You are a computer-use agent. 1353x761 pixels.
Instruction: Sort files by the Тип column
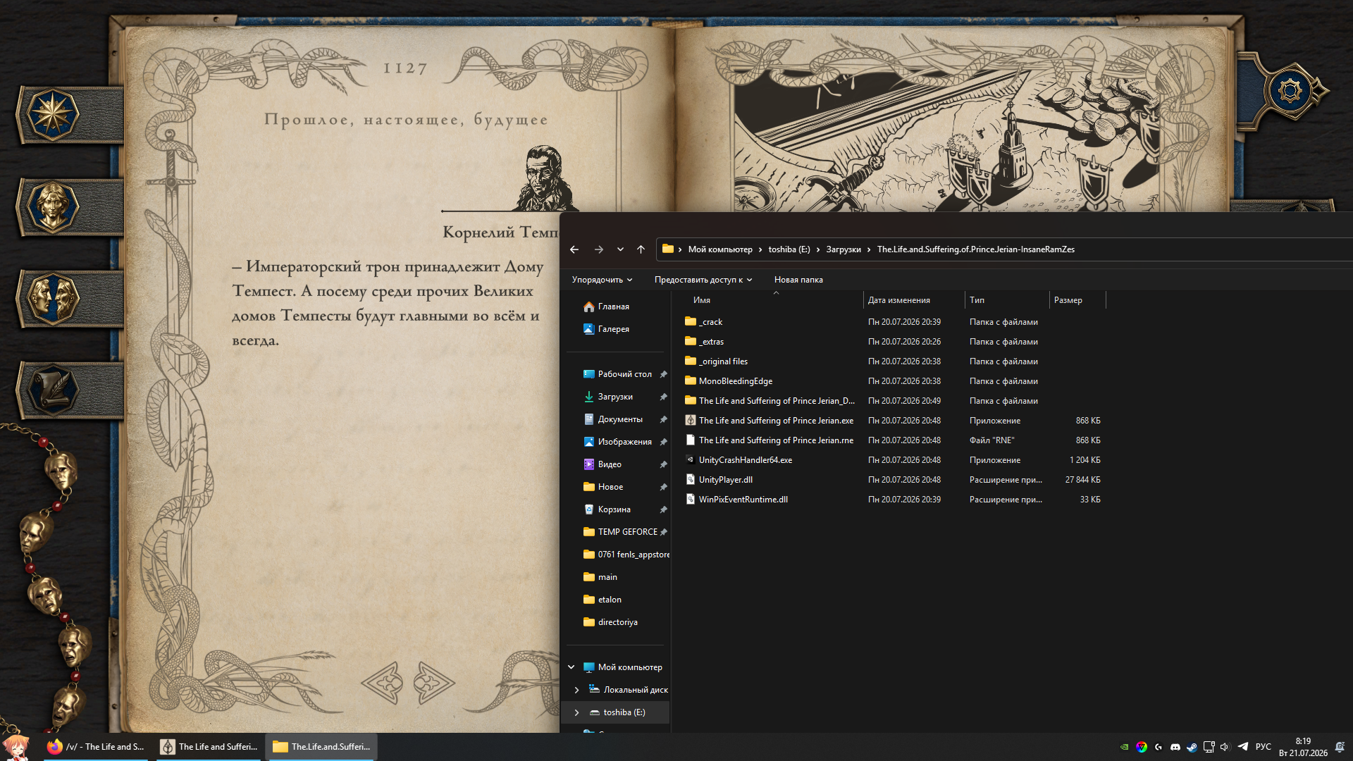(x=1007, y=300)
